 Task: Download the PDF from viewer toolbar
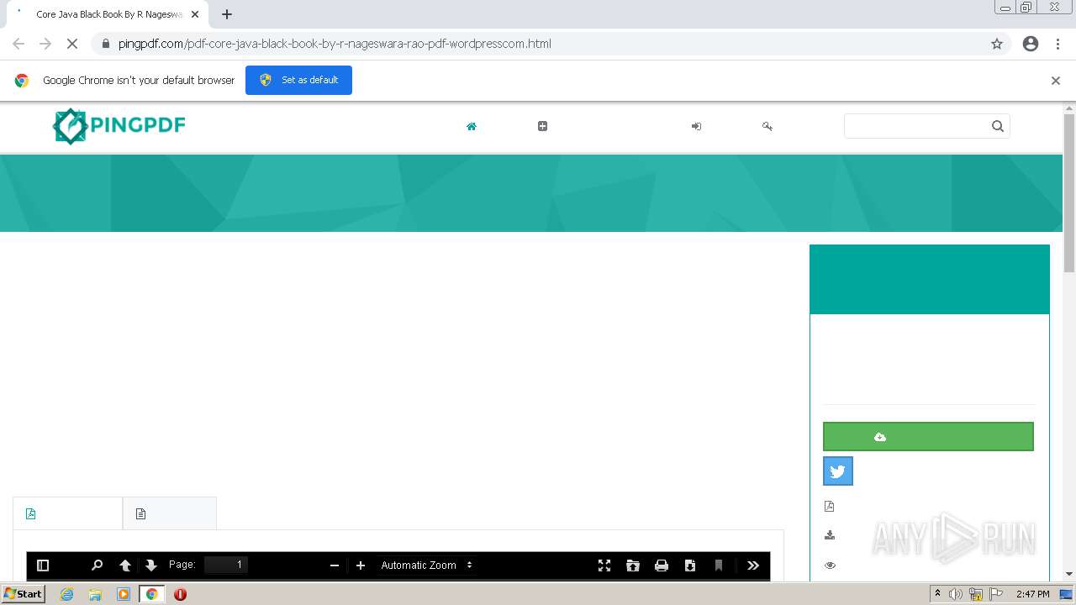690,566
